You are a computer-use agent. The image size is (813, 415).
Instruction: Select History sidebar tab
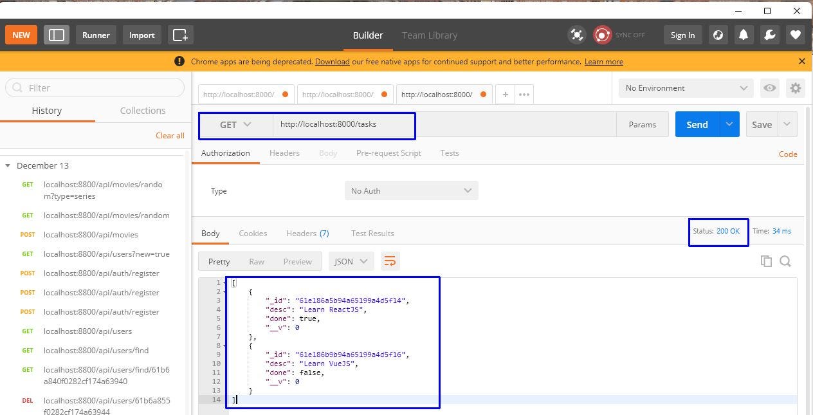[47, 111]
